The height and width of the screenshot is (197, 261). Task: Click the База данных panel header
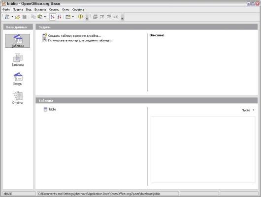tap(18, 27)
